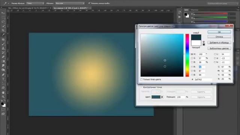Select the Eraser tool
Screen dimensions: 240x135
3,57
